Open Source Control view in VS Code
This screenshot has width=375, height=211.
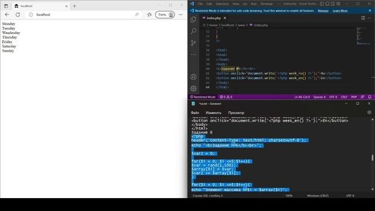193,43
